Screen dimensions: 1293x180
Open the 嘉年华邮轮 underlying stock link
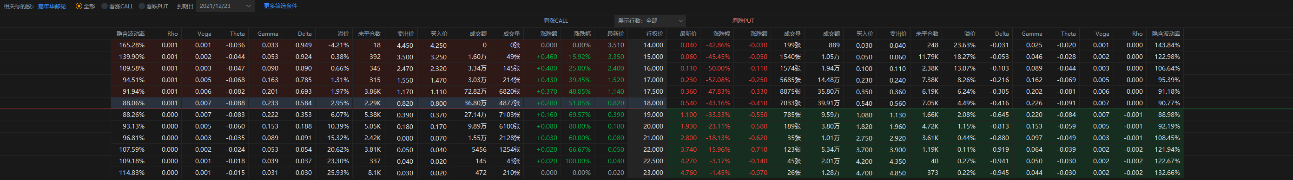click(x=52, y=6)
